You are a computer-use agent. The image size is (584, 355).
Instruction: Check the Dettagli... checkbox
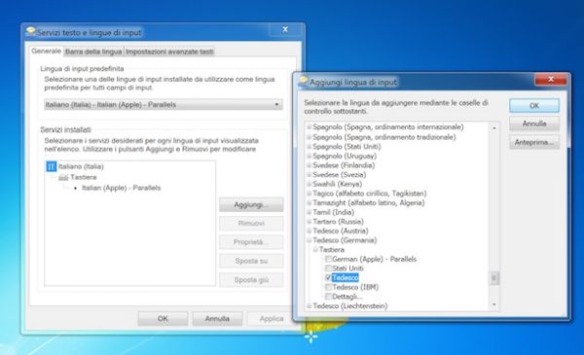328,297
